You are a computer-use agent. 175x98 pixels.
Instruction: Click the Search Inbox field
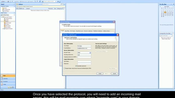(51, 4)
